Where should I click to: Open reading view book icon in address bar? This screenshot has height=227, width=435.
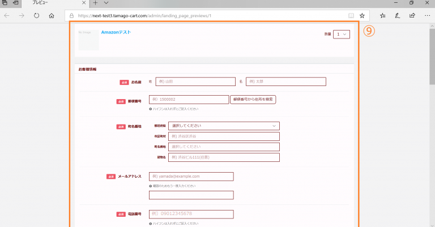pyautogui.click(x=351, y=15)
